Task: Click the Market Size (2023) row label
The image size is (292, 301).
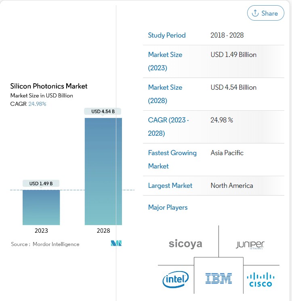Action: pyautogui.click(x=165, y=61)
